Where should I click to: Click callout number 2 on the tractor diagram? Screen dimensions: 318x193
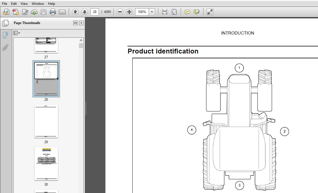tap(284, 132)
